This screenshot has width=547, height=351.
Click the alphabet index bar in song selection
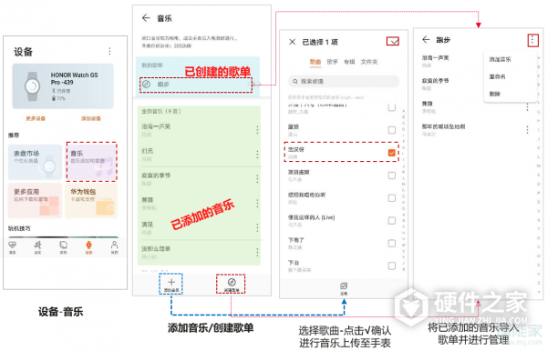404,189
